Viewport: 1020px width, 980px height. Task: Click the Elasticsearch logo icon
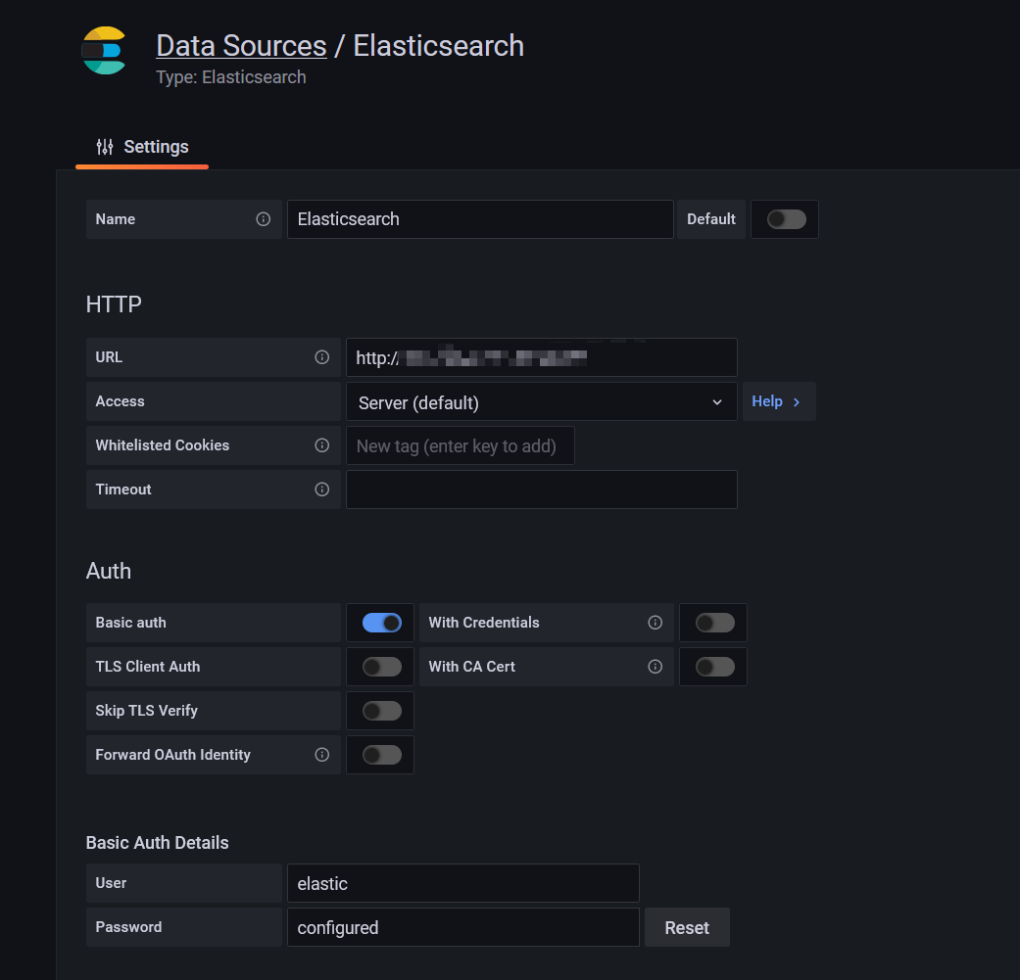tap(104, 52)
